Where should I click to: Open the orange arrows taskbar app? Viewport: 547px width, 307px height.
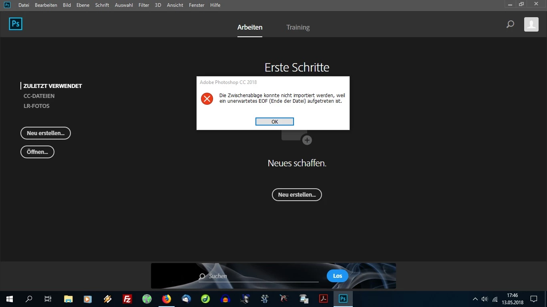(x=107, y=299)
